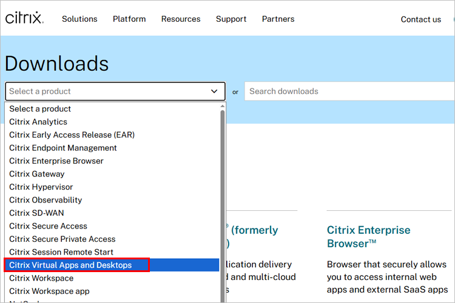This screenshot has height=303, width=455.
Task: Select Citrix SD-WAN product option
Action: [36, 213]
